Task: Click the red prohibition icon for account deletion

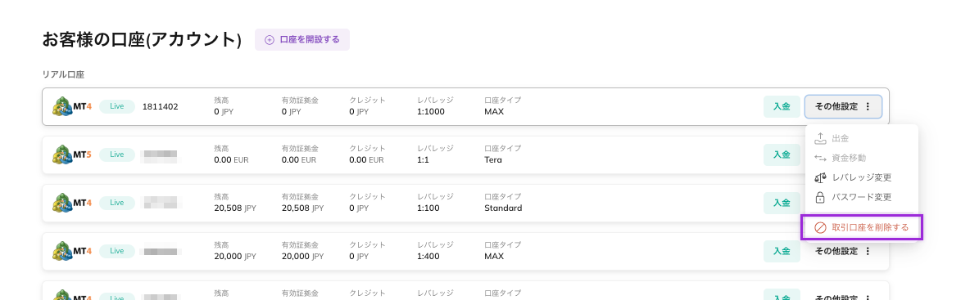Action: tap(820, 228)
